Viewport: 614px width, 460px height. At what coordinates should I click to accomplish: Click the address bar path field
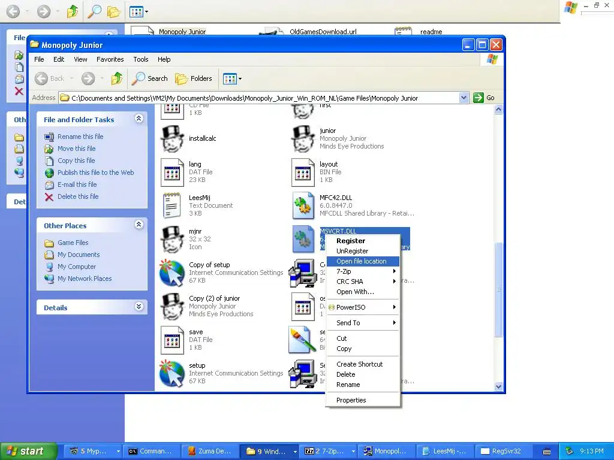pyautogui.click(x=258, y=98)
